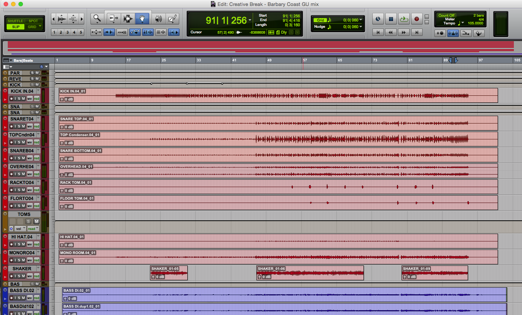The width and height of the screenshot is (522, 315).
Task: Select the Zoomer magnifying glass tool
Action: point(97,18)
